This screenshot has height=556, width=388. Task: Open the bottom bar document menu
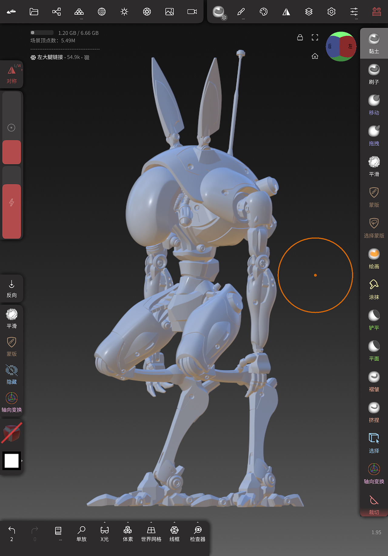point(58,533)
